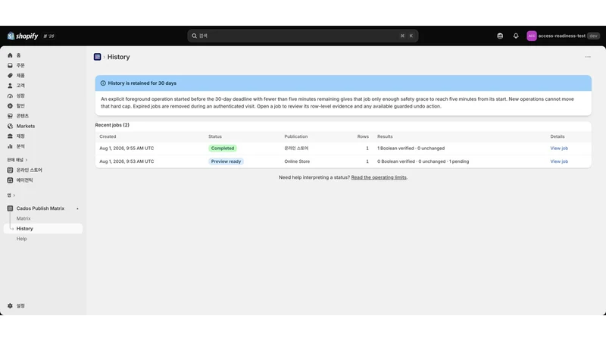Open the three-dot more actions menu

pos(588,57)
